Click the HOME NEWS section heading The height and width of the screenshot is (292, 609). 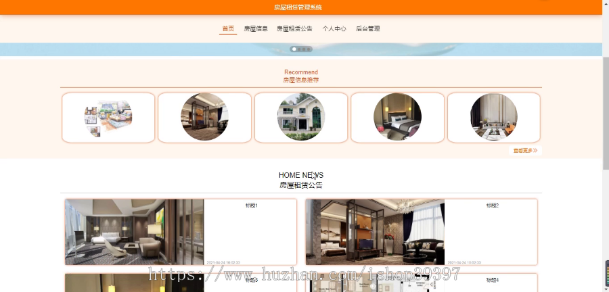[x=301, y=175]
